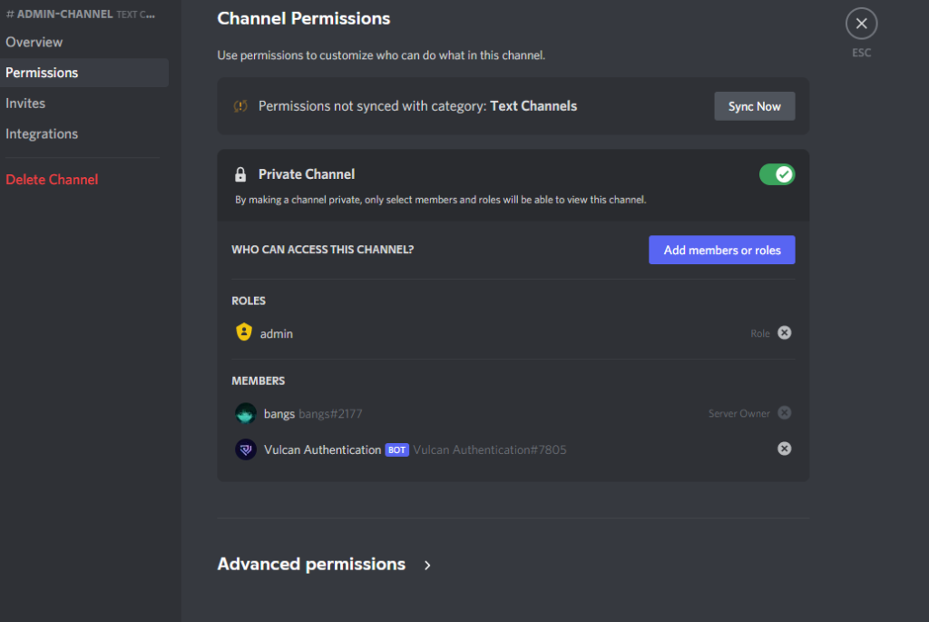Image resolution: width=929 pixels, height=622 pixels.
Task: Click the BOT badge next to Vulcan Authentication
Action: coord(396,449)
